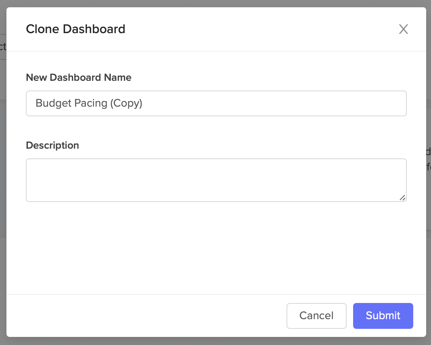Grab the Description box resize handle
This screenshot has height=345, width=431.
[402, 198]
